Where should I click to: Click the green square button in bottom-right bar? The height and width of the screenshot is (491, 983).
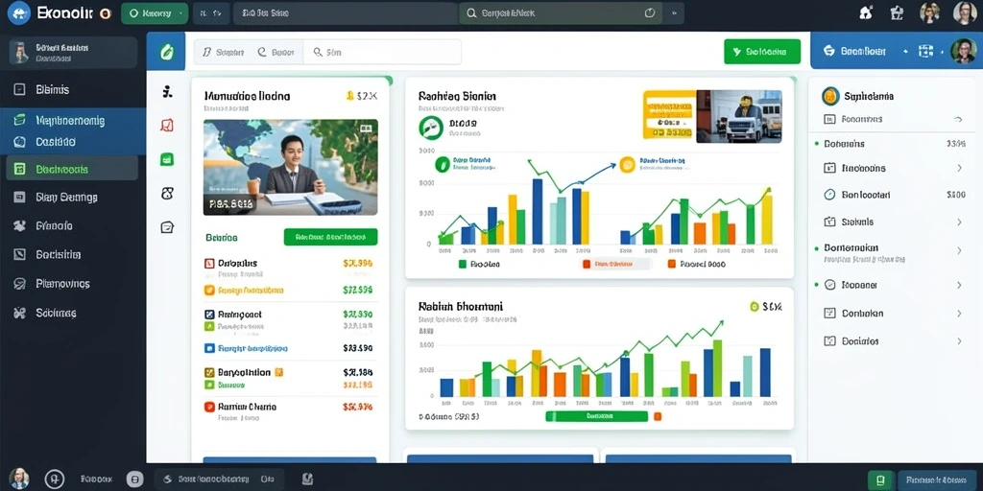[881, 479]
